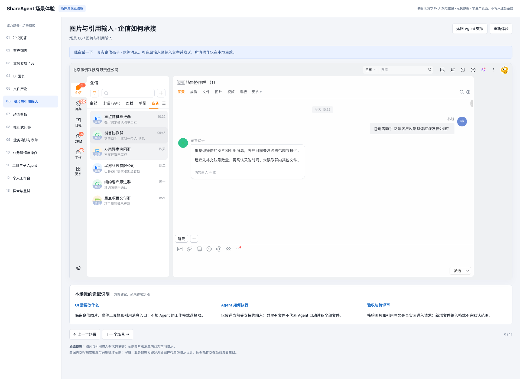The width and height of the screenshot is (520, 379).
Task: Open the contacts icon in top bar
Action: [x=453, y=70]
